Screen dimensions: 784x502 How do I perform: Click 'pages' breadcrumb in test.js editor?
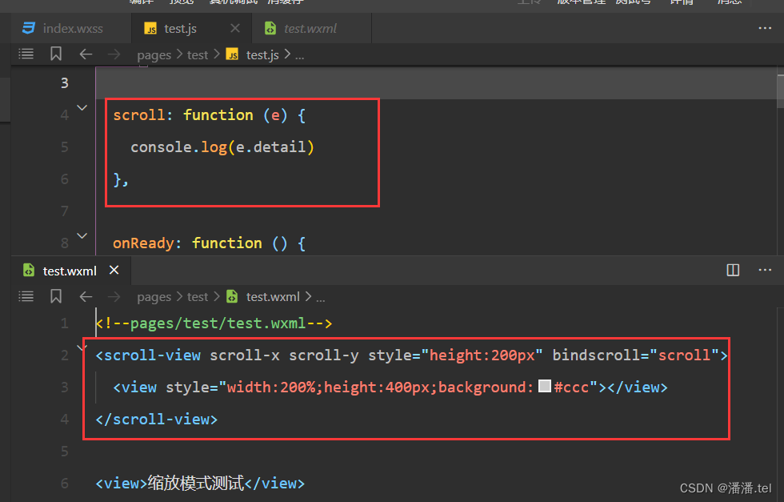point(154,55)
